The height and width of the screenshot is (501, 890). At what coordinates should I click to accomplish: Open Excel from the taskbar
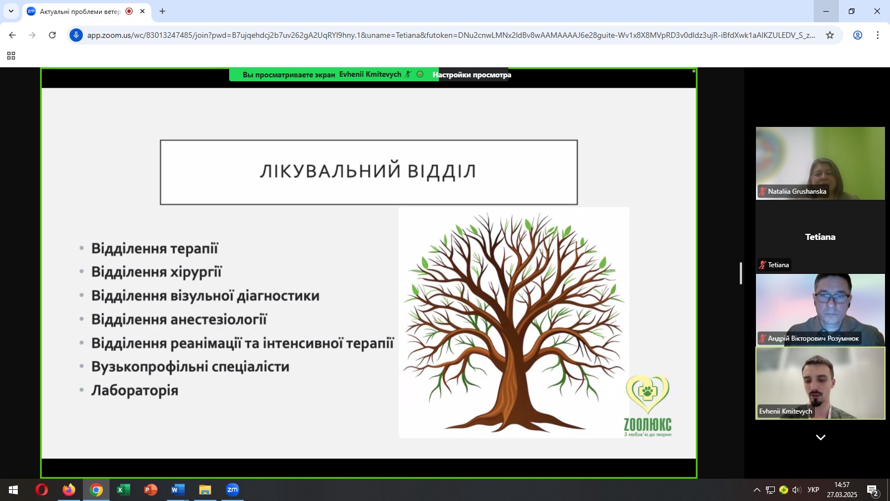pos(123,490)
